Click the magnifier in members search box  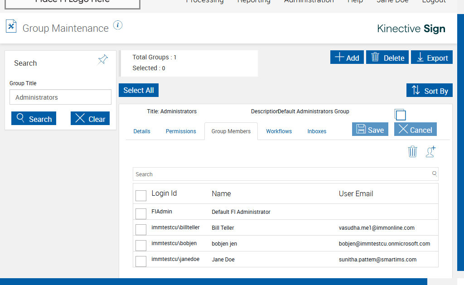[x=434, y=174]
